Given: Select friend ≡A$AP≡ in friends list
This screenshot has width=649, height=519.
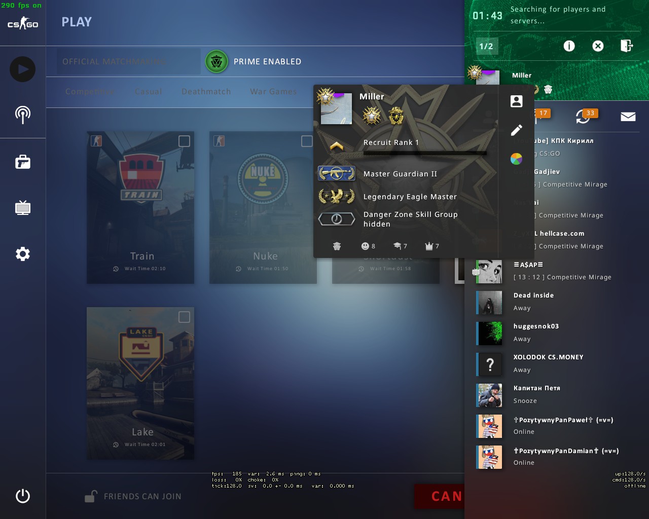Looking at the screenshot, I should click(x=556, y=271).
